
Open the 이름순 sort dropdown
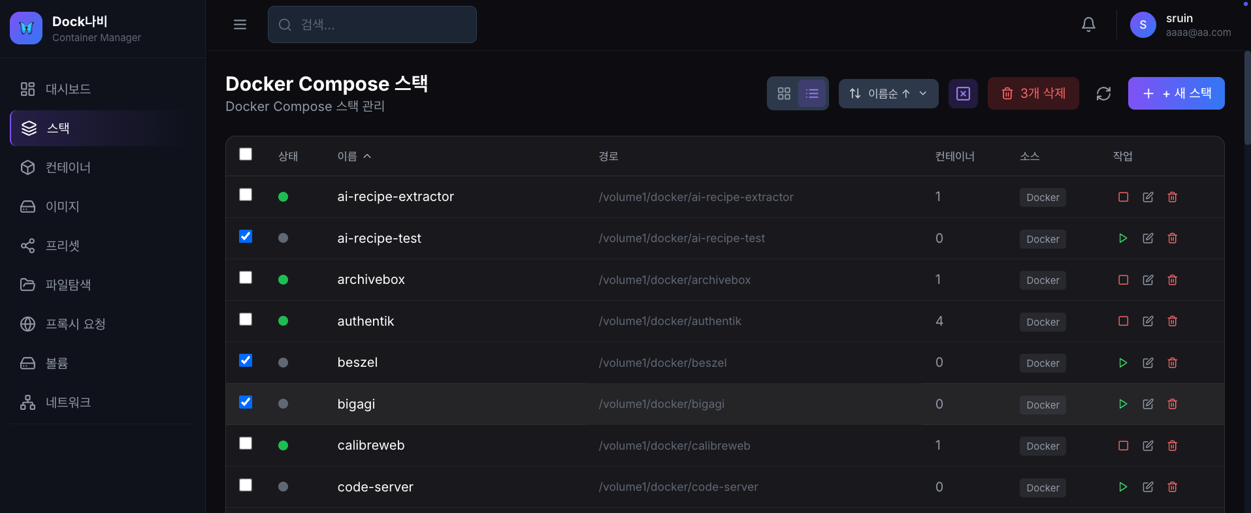coord(888,93)
